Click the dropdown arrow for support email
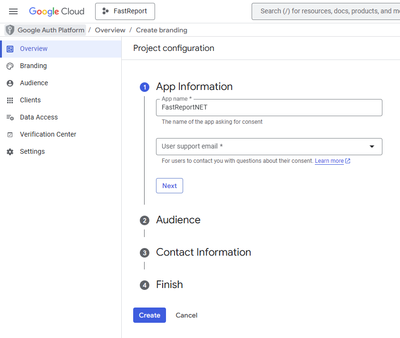400x338 pixels. 372,147
